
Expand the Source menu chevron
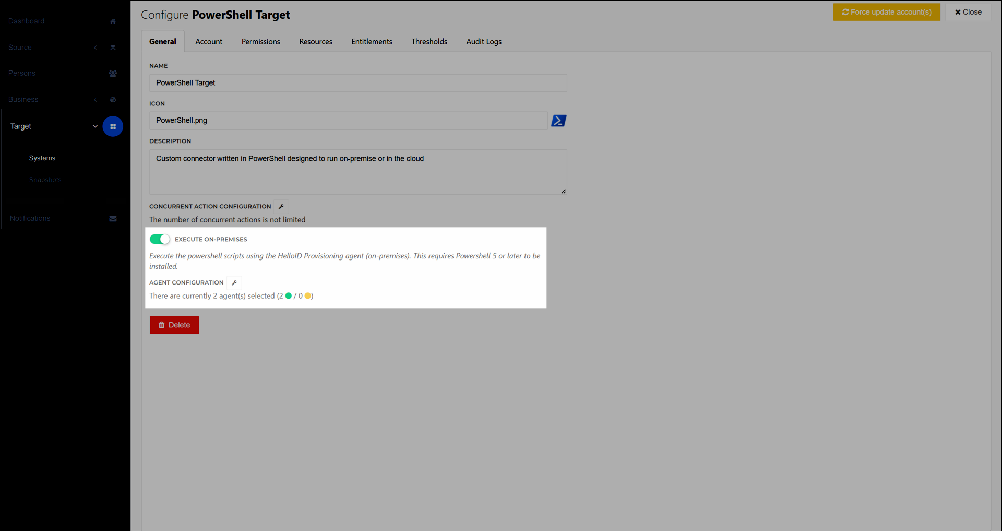pos(96,48)
